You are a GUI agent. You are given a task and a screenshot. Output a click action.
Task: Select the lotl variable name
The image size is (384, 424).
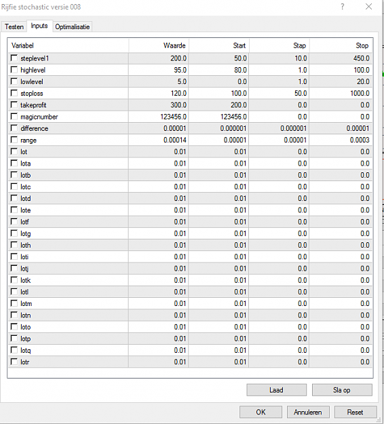(24, 292)
